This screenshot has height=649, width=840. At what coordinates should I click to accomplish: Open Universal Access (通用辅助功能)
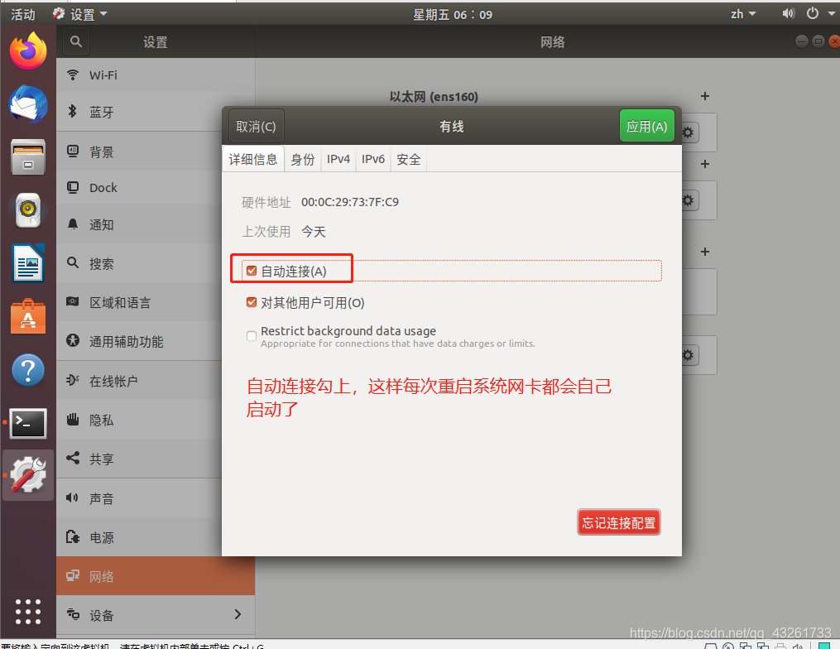point(156,341)
